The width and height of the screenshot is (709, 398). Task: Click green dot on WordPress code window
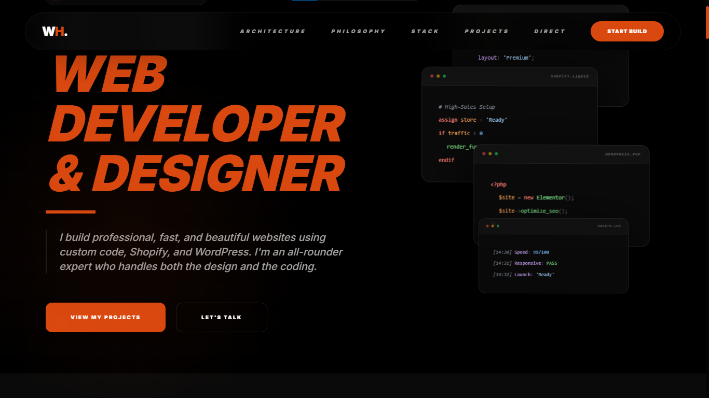[x=496, y=153]
